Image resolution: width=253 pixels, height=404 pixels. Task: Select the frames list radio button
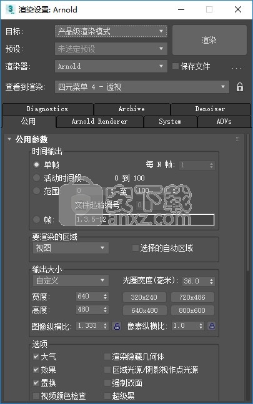(37, 220)
